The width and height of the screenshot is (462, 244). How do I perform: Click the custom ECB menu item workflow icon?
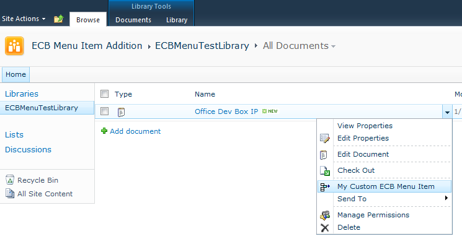point(325,187)
